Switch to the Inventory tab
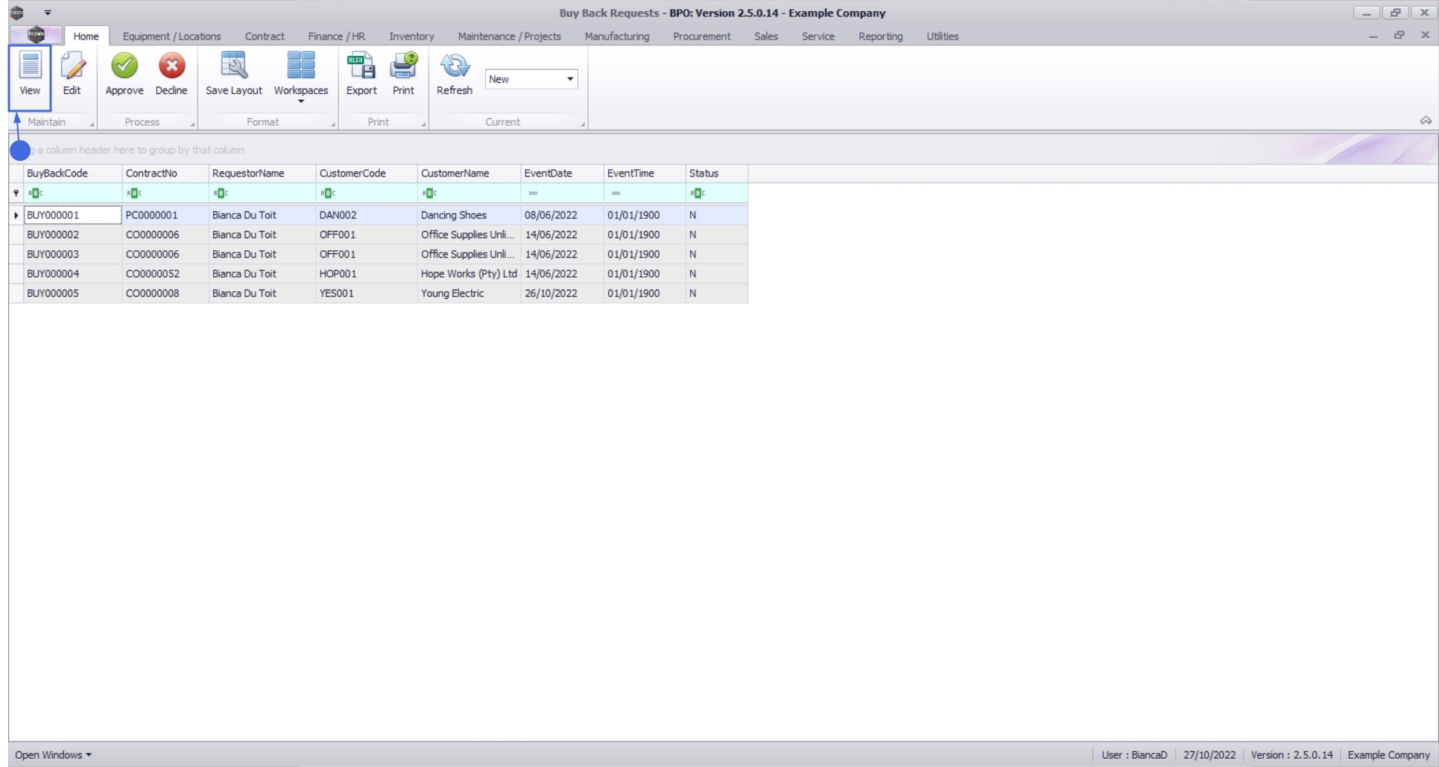The image size is (1439, 767). [411, 36]
